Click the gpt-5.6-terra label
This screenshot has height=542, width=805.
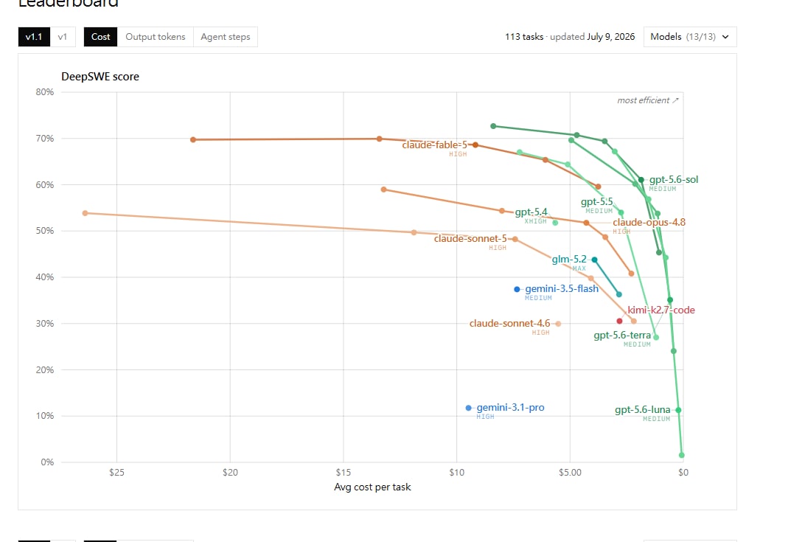[622, 335]
